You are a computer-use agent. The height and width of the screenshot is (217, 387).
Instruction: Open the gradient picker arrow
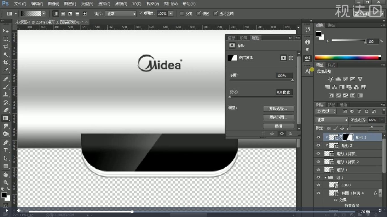coord(44,14)
